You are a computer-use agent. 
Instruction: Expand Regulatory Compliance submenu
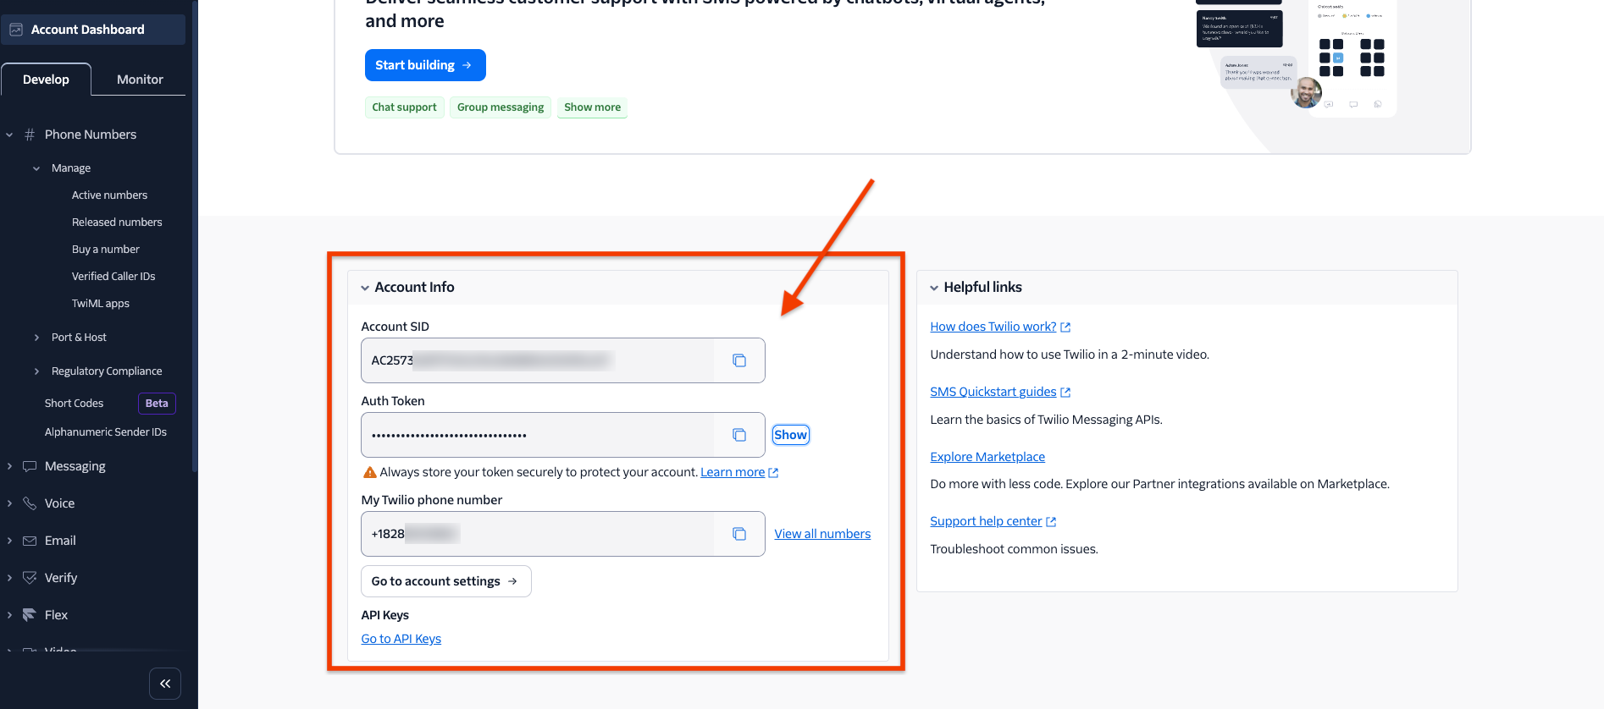point(36,371)
